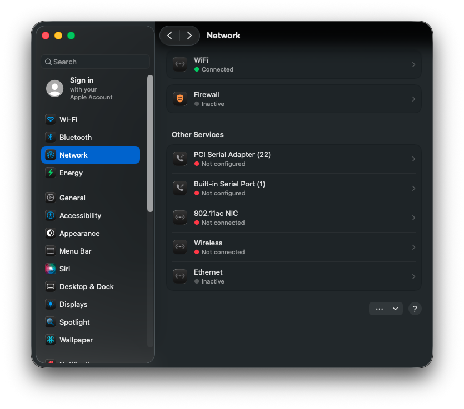Image resolution: width=464 pixels, height=409 pixels.
Task: Click the Firewall Inactive status text
Action: pyautogui.click(x=213, y=104)
